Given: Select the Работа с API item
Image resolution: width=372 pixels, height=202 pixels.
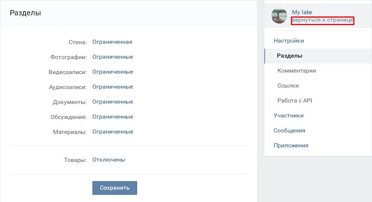Looking at the screenshot, I should click(x=295, y=101).
